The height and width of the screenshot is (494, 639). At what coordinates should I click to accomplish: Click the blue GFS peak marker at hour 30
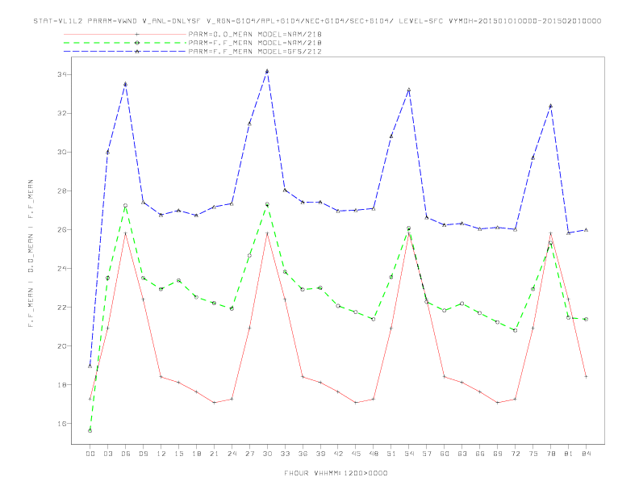point(267,71)
